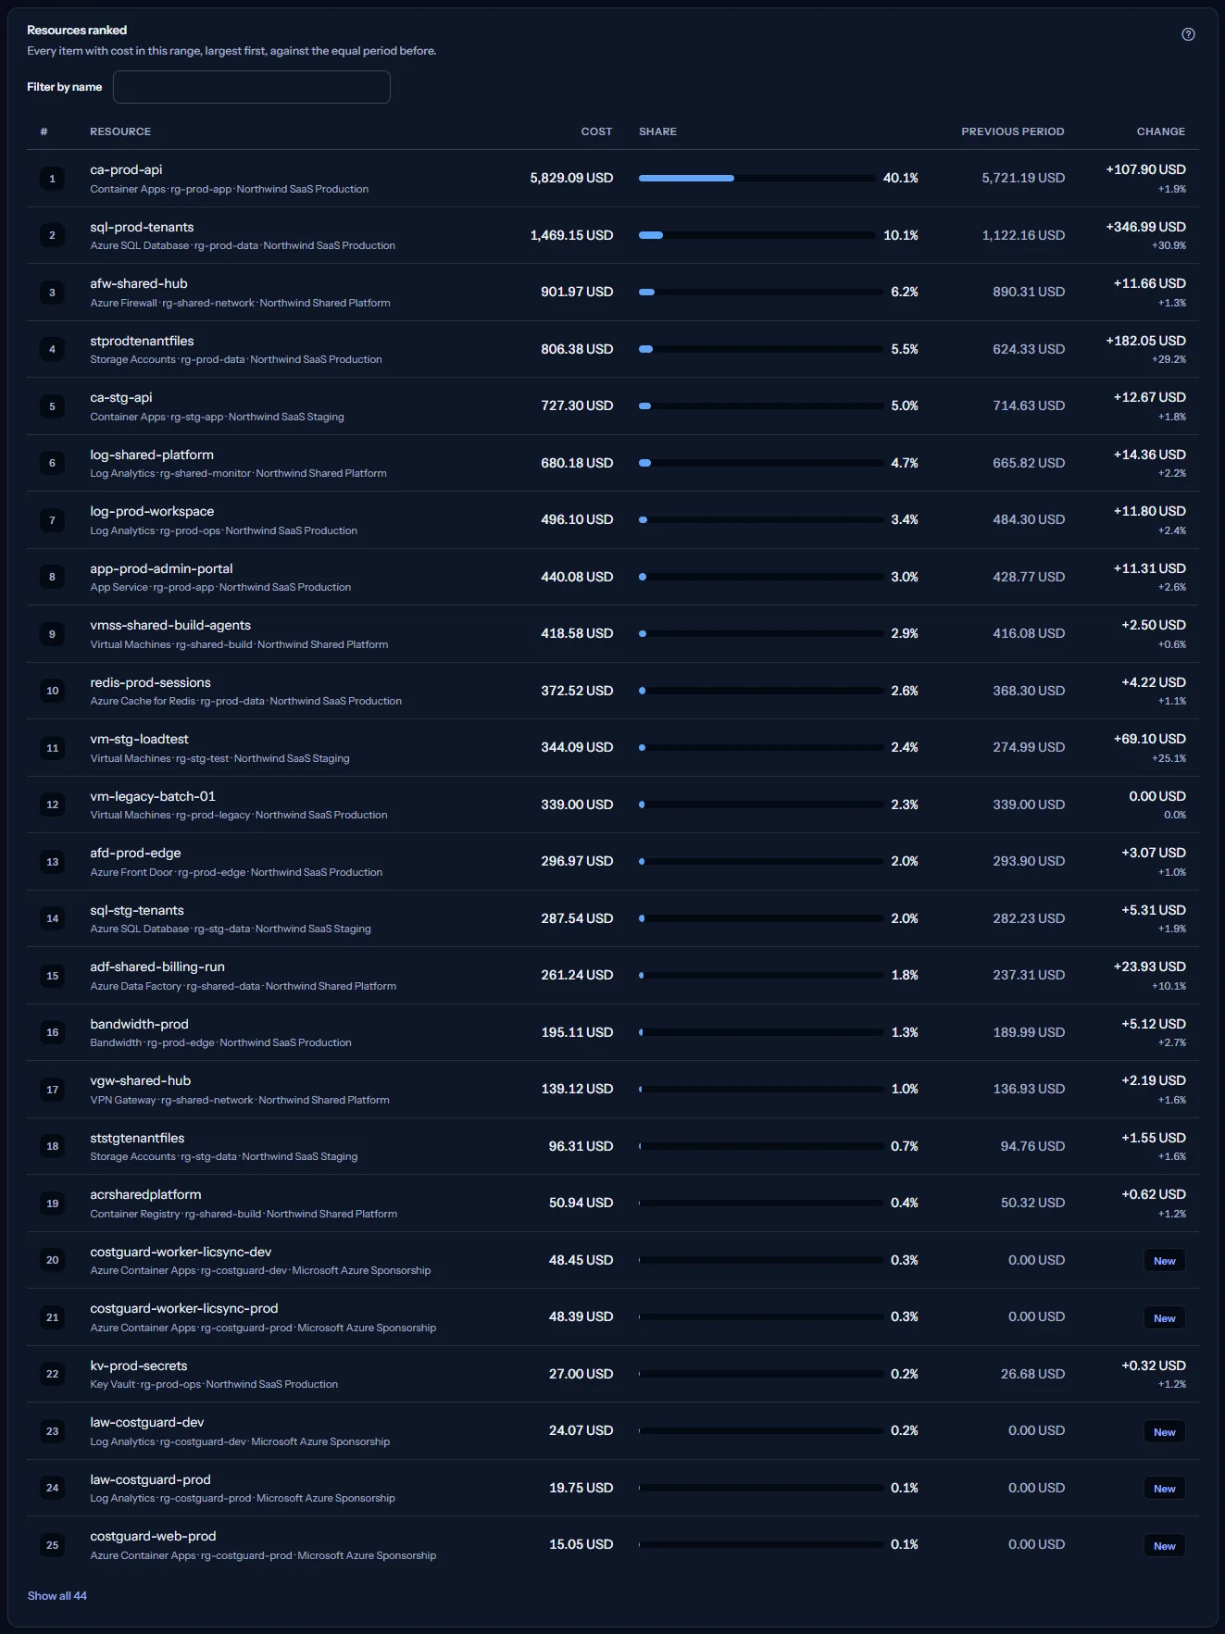Viewport: 1225px width, 1634px height.
Task: Click the +346.99 USD change value
Action: [x=1145, y=227]
